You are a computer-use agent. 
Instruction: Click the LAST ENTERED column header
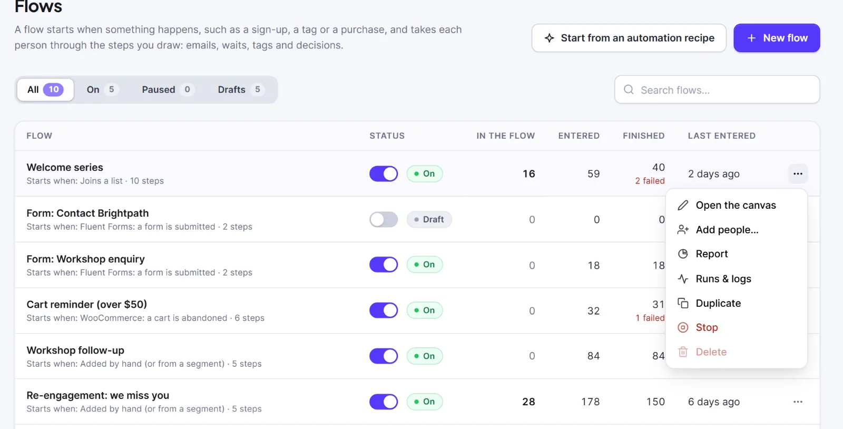722,135
